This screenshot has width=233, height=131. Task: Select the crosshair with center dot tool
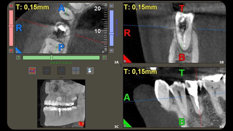tap(47, 71)
